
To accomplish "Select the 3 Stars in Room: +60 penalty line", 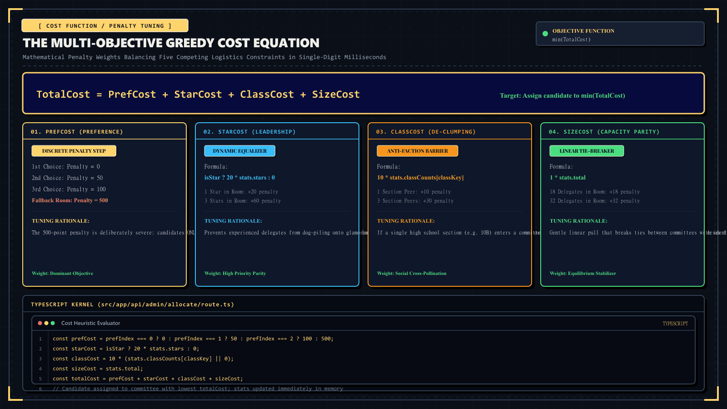I will coord(243,201).
